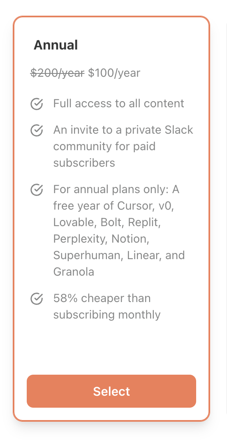Screen dimensions: 227x444
Task: Click the word Granola in perks list
Action: 74,272
